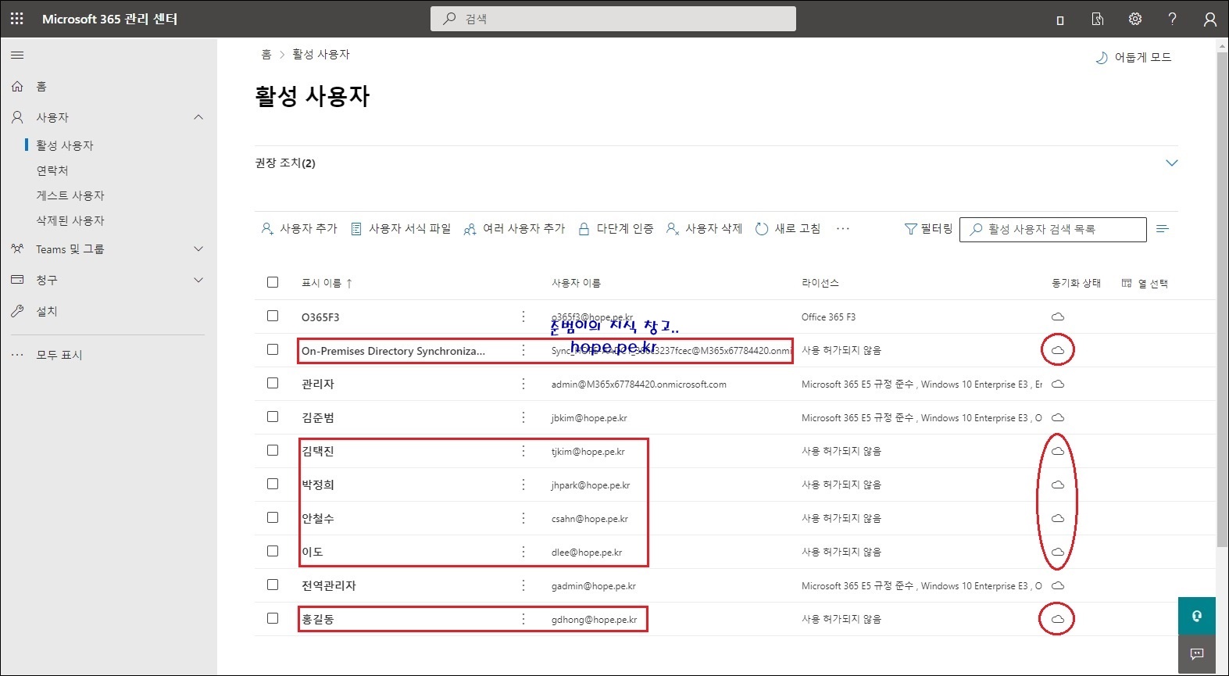Click 다단계 인증 lock item

coord(616,228)
